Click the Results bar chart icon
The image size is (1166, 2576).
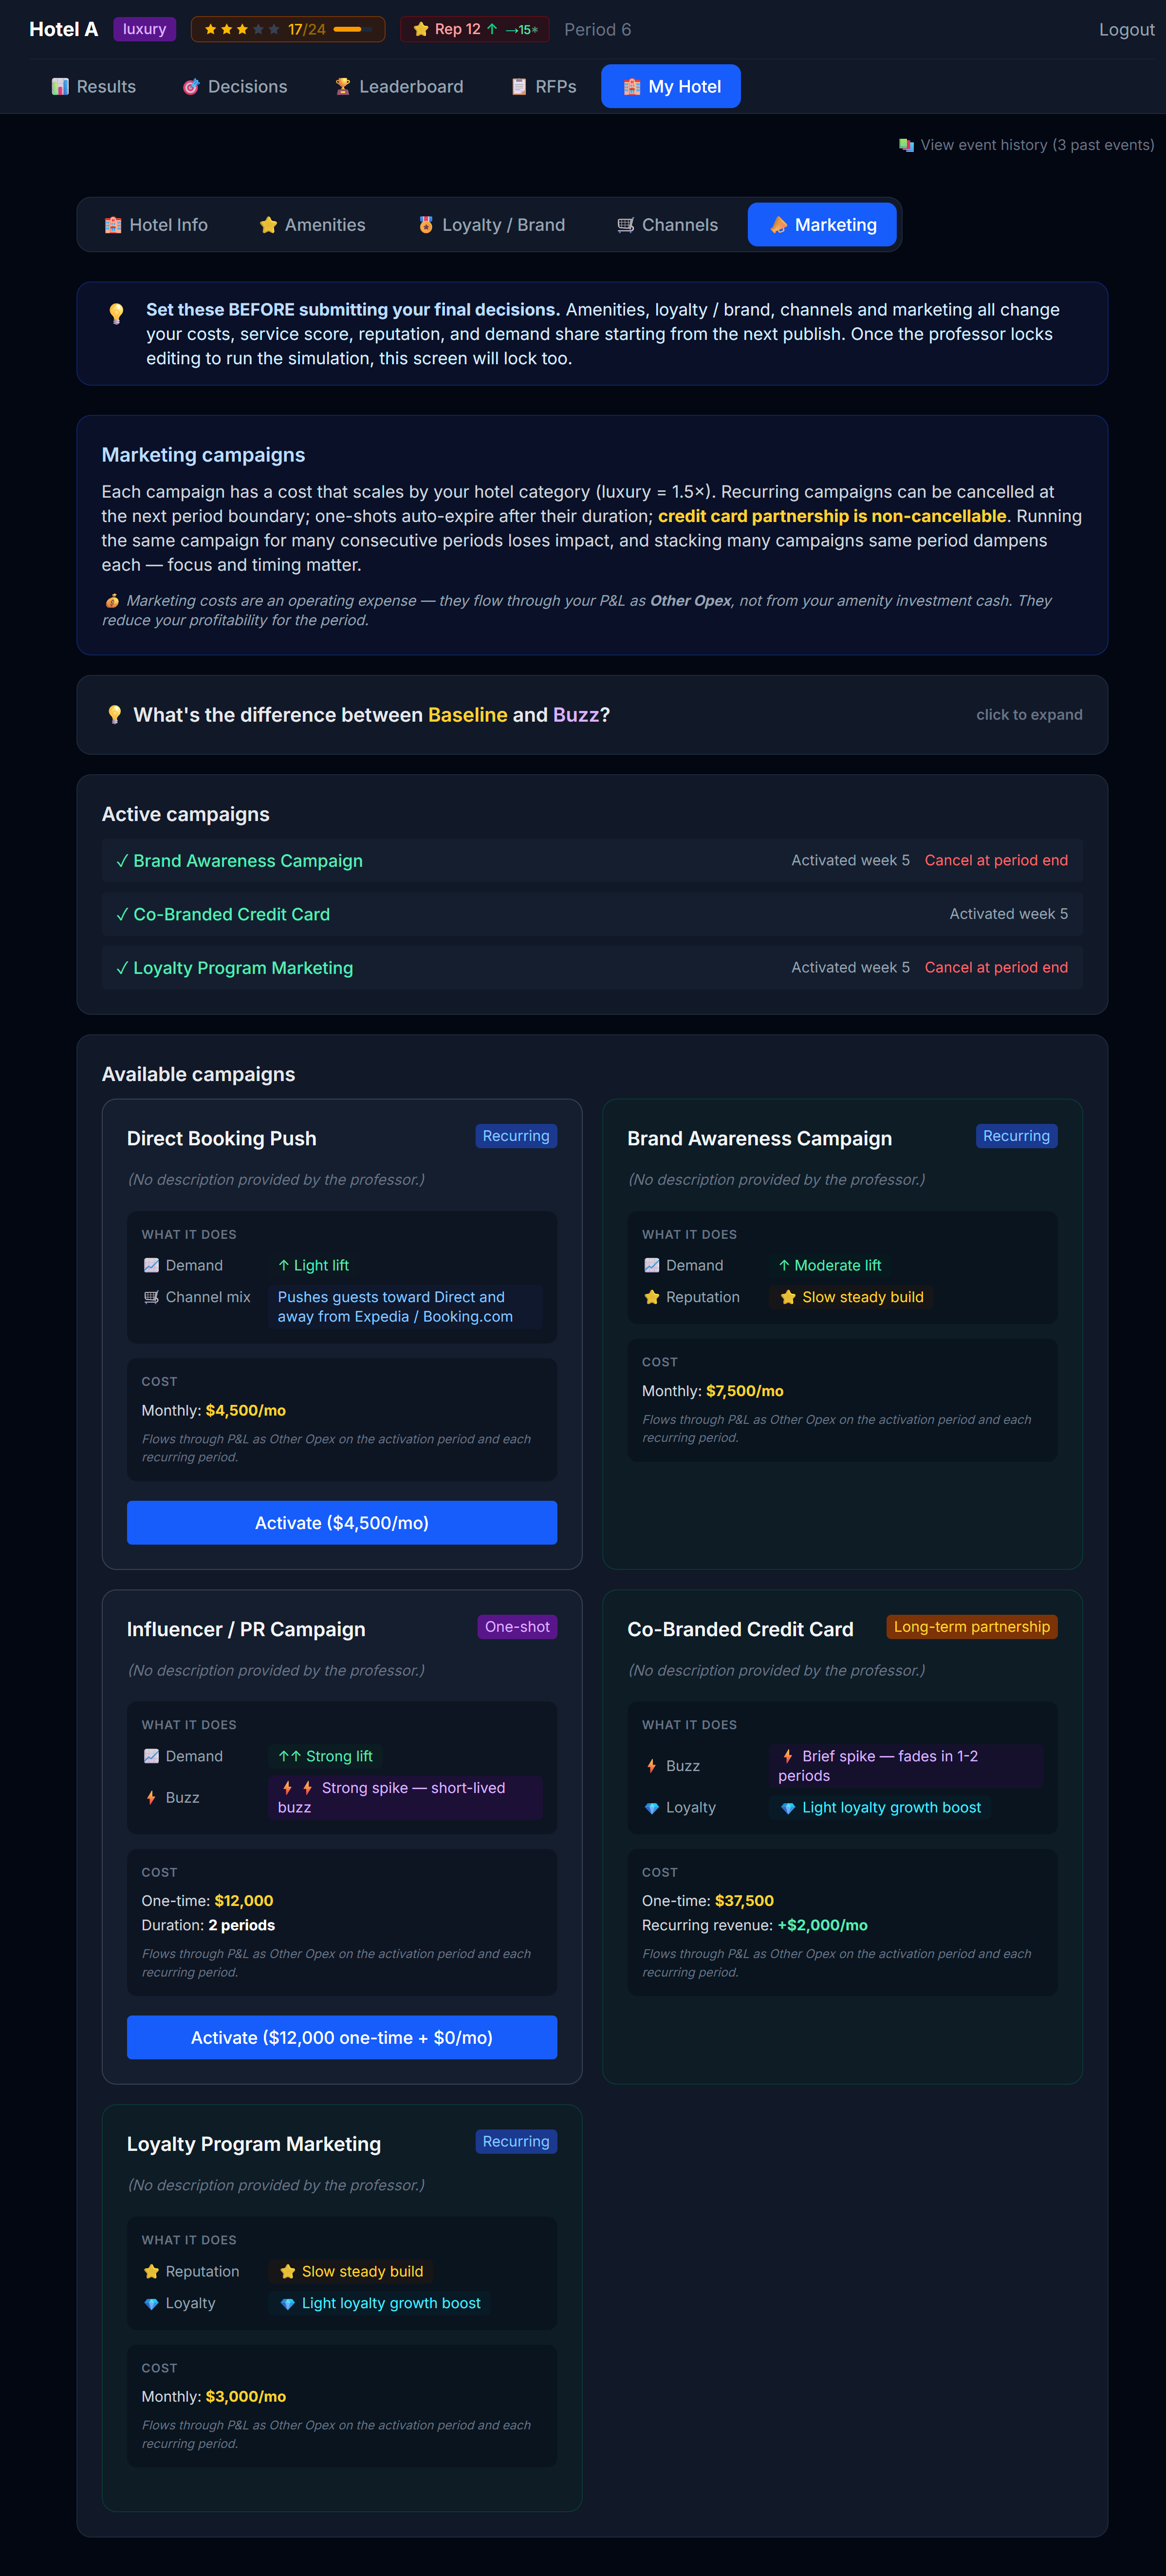coord(60,87)
